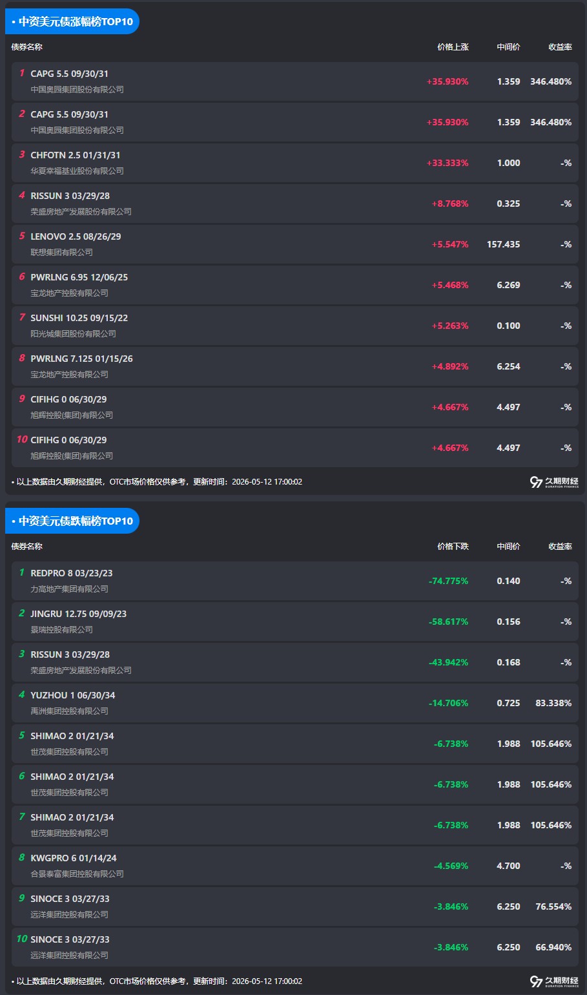Click the 4.700 mid price value

508,866
